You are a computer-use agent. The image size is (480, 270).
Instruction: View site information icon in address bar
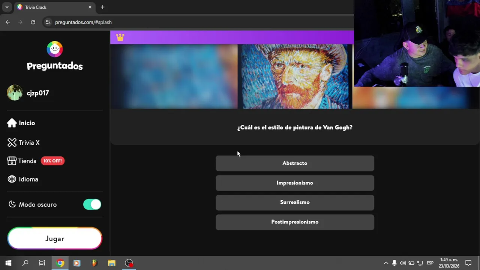click(x=48, y=22)
